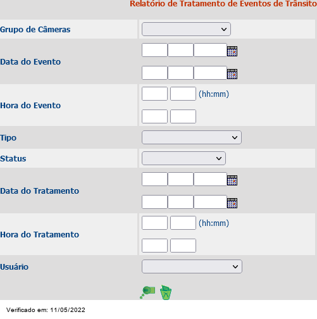Open calendar for first Data do Evento row
This screenshot has height=319, width=317.
(232, 51)
